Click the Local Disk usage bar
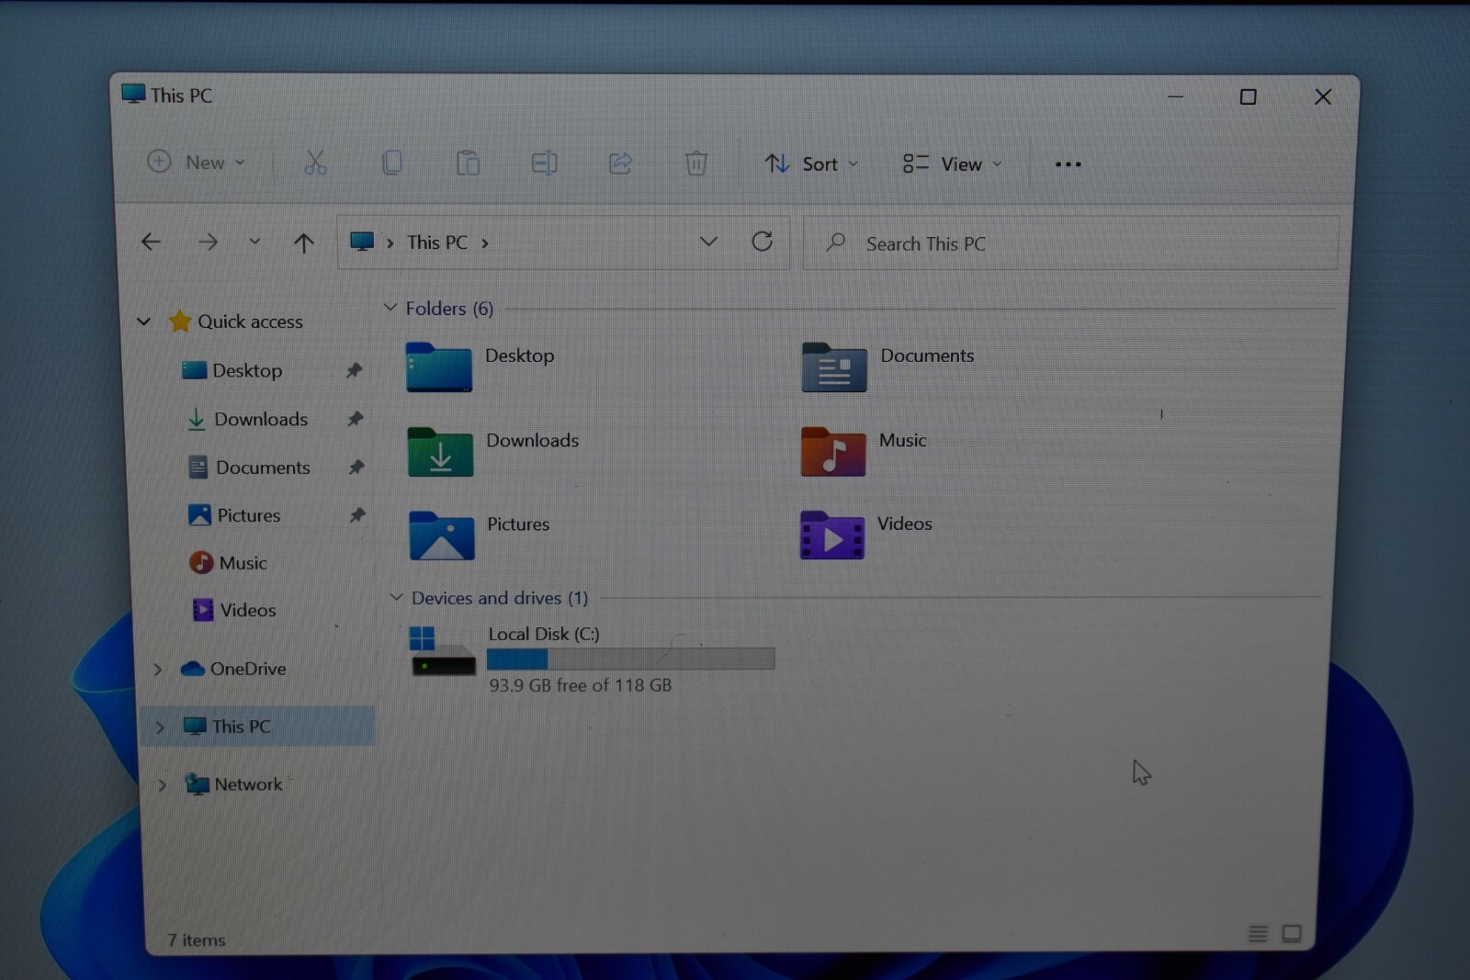This screenshot has height=980, width=1470. pos(630,659)
